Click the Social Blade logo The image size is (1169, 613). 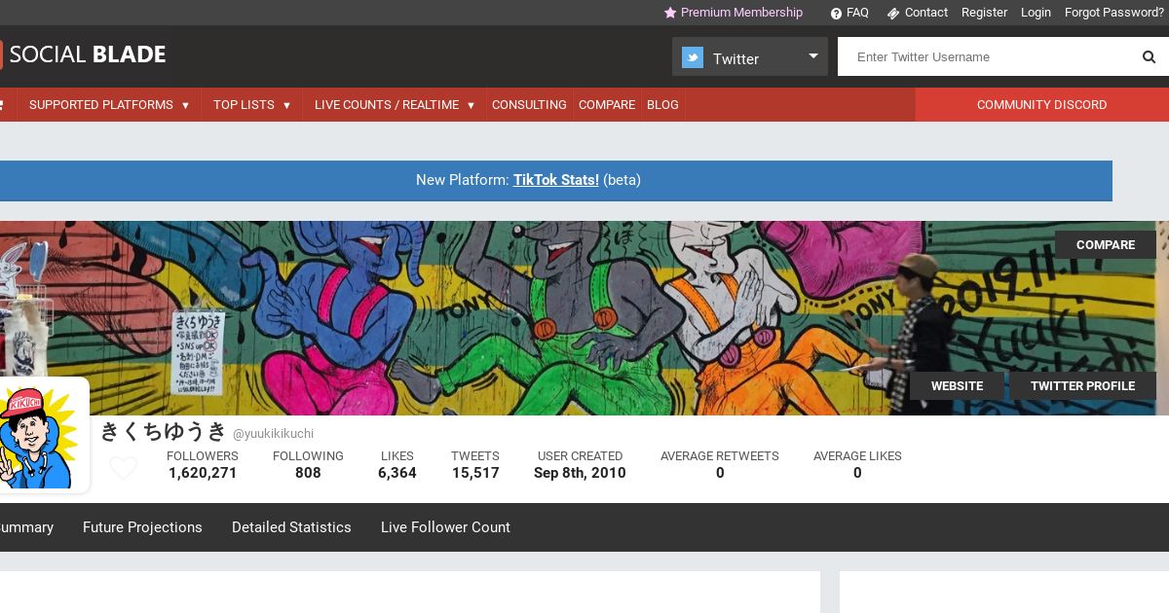pos(83,54)
